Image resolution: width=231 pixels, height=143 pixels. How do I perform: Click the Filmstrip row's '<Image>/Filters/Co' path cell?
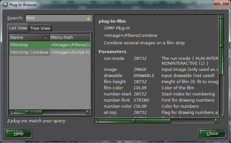pos(70,45)
